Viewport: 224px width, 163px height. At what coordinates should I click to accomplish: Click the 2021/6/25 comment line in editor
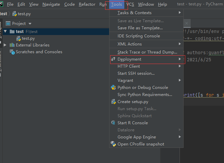(x=199, y=60)
